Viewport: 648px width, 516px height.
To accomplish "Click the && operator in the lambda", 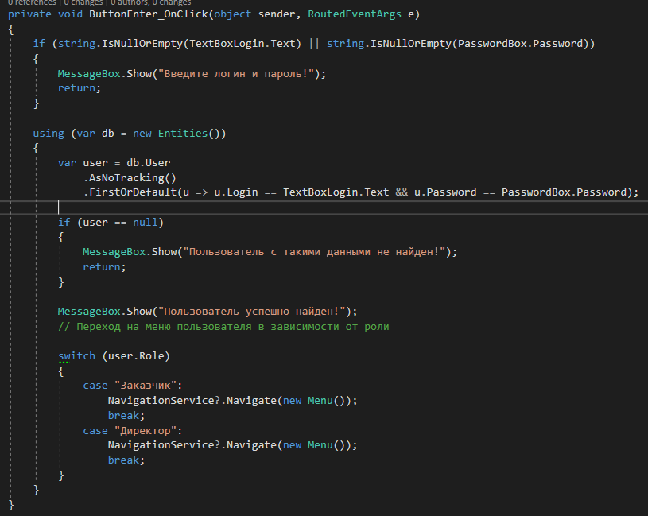I will click(402, 192).
